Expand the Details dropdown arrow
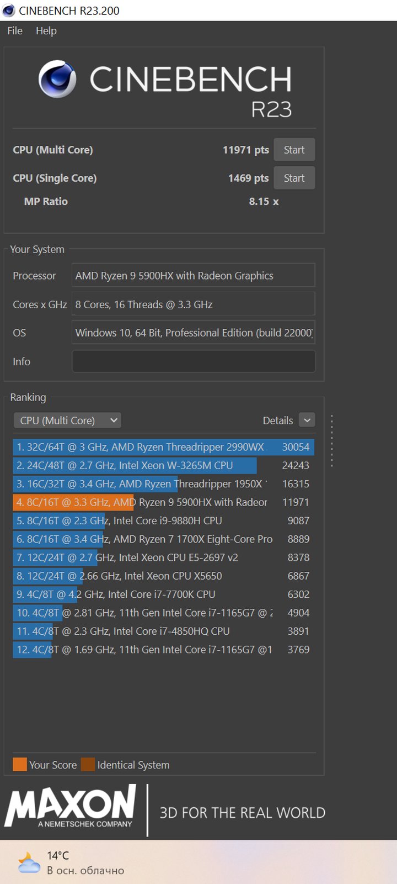397x884 pixels. (307, 420)
